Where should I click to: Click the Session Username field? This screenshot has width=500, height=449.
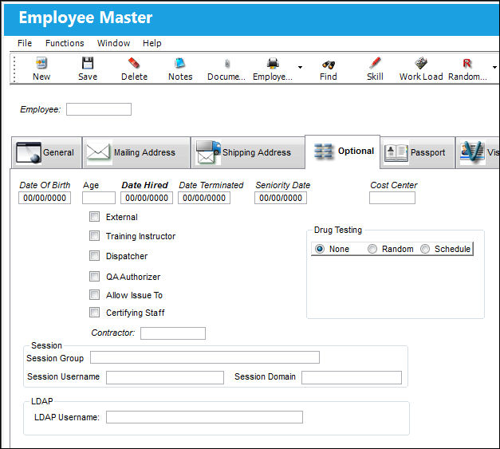tap(165, 377)
